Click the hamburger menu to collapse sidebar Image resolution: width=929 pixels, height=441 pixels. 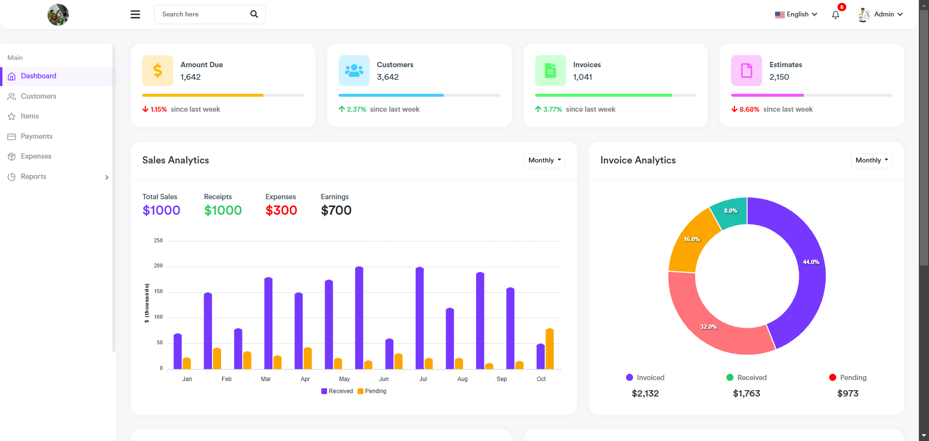click(135, 15)
